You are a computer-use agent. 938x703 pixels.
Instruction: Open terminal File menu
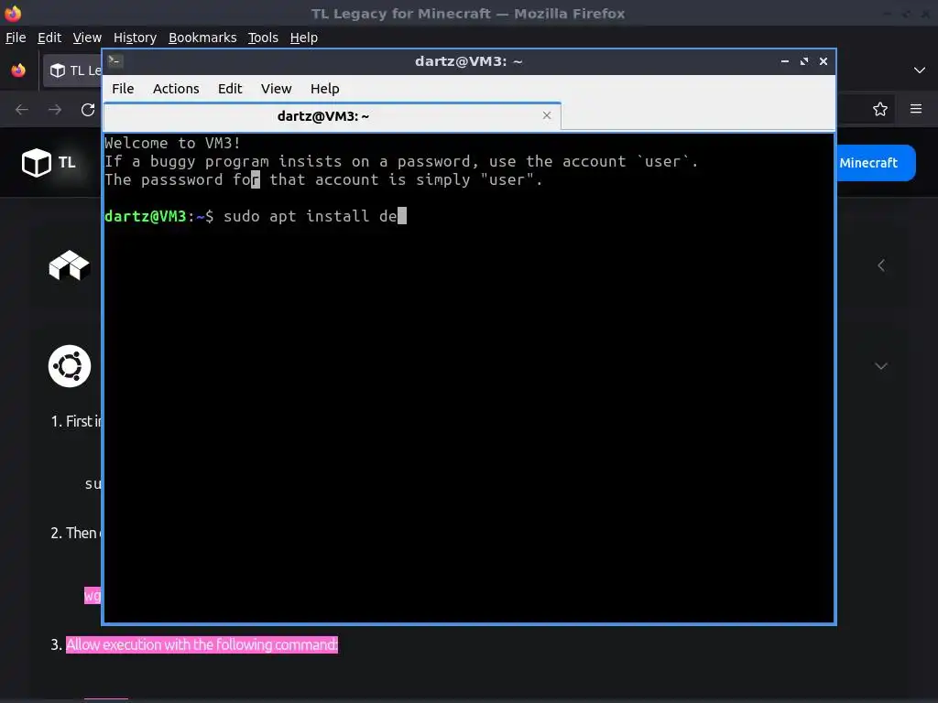pyautogui.click(x=123, y=89)
